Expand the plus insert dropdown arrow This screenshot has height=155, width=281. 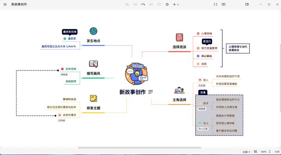(178, 4)
